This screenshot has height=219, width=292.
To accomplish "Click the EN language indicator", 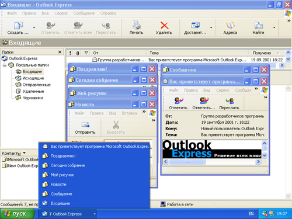I will pos(251,214).
